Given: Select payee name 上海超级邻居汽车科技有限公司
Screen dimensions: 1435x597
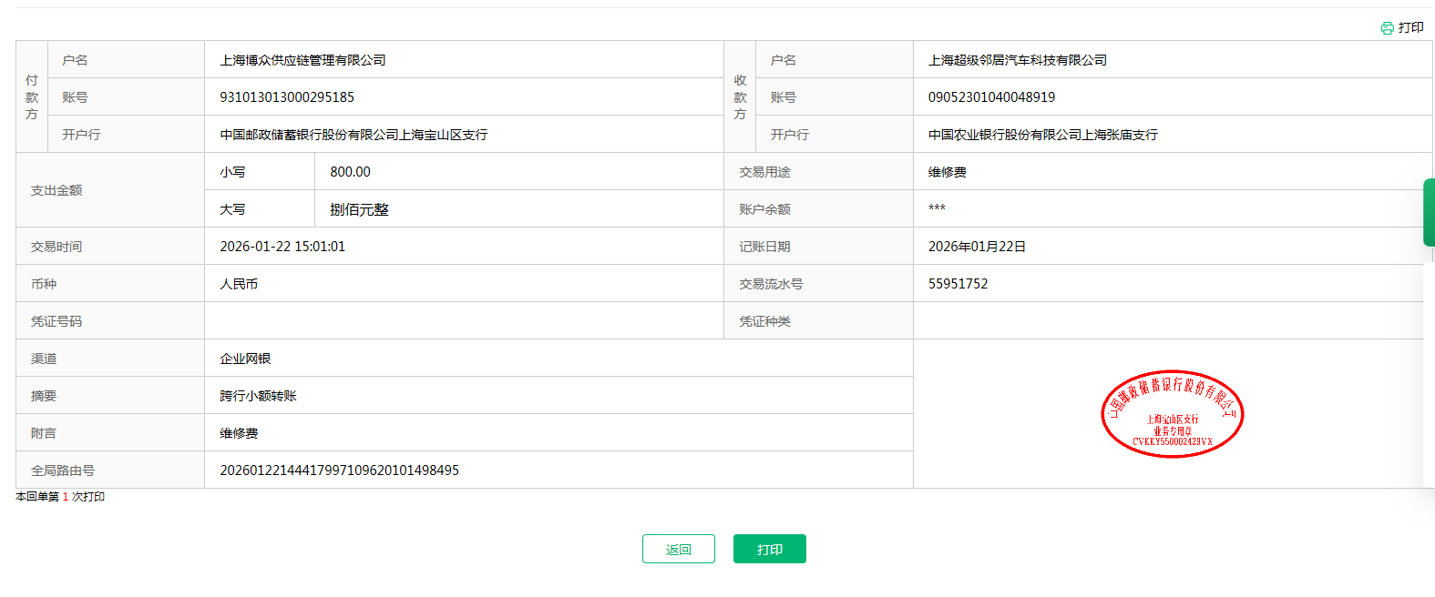Looking at the screenshot, I should (1017, 60).
